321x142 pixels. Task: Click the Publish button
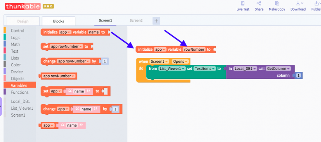pyautogui.click(x=316, y=6)
